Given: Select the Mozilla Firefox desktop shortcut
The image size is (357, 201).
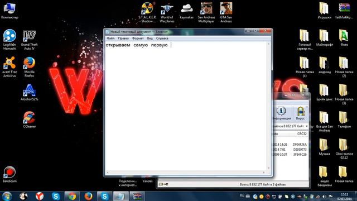Looking at the screenshot, I should point(29,67).
